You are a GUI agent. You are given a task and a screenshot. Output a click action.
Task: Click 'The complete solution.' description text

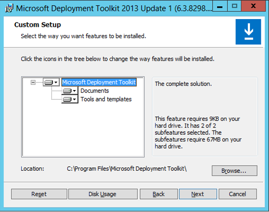point(183,84)
